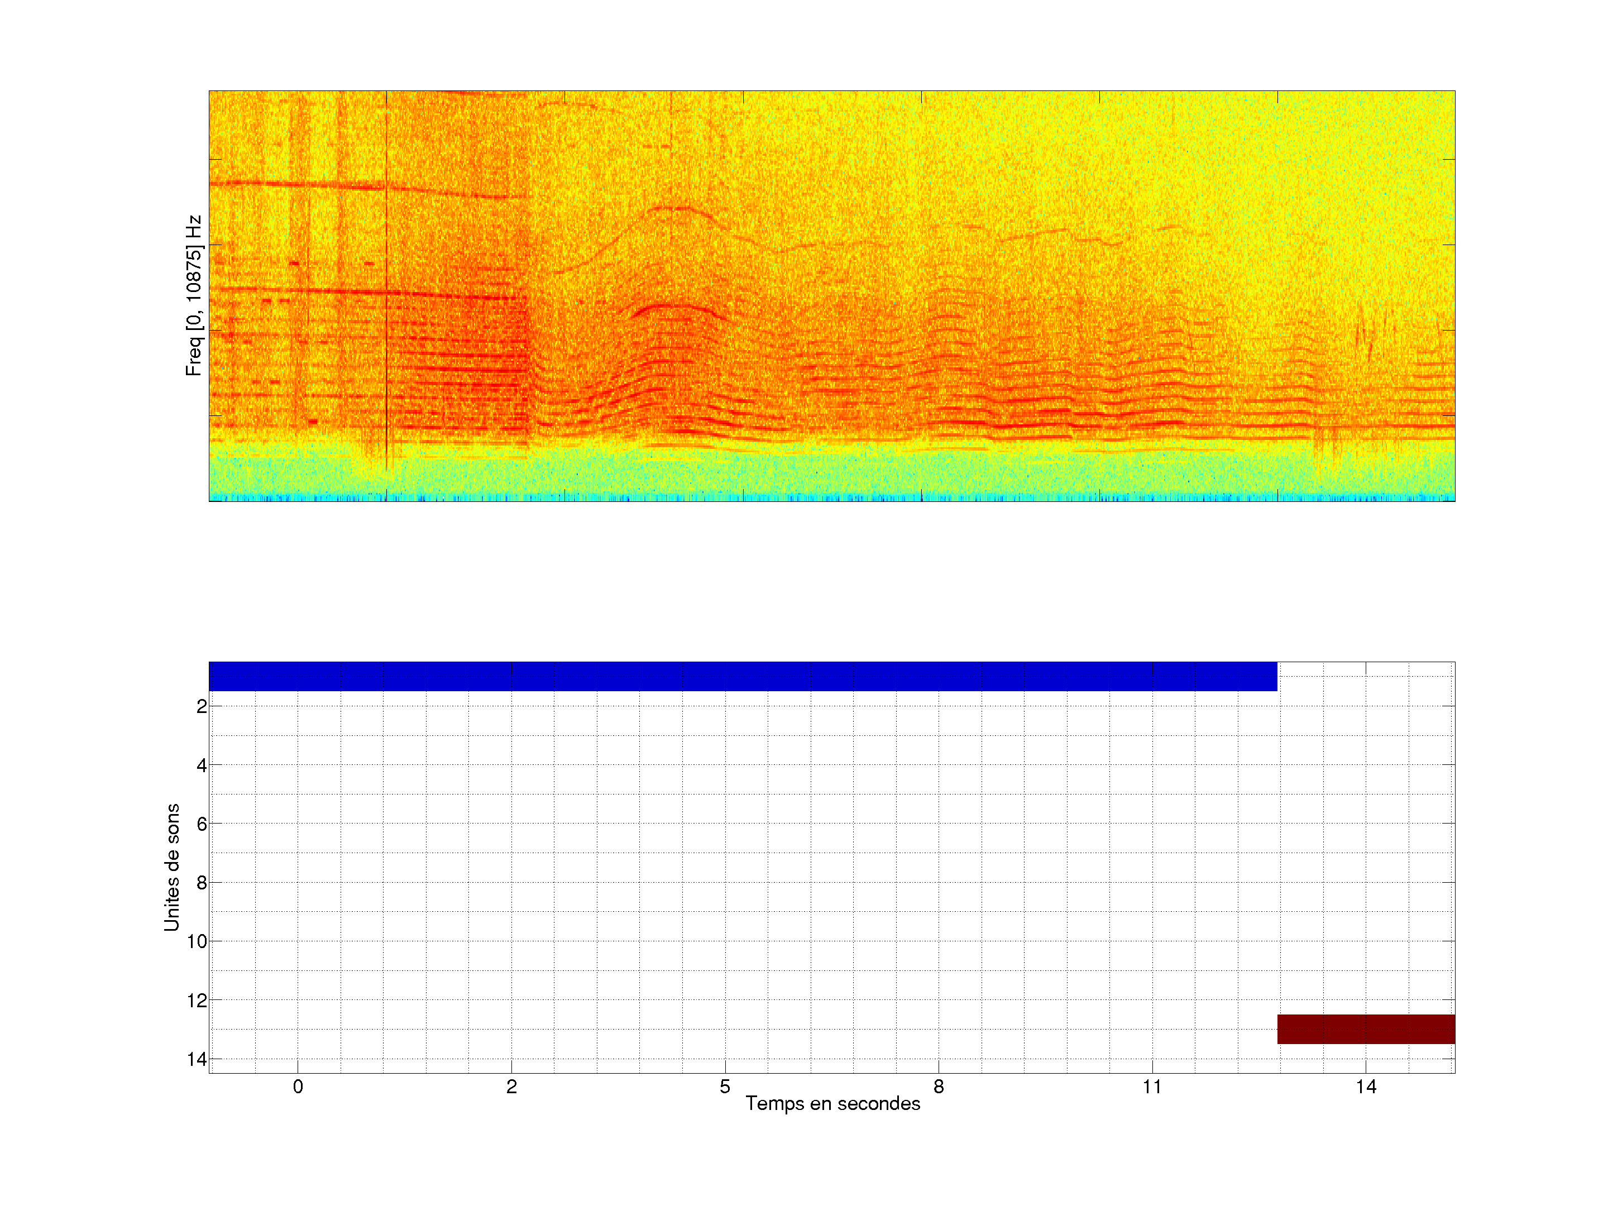Click the x-axis tick label 5

(725, 1087)
